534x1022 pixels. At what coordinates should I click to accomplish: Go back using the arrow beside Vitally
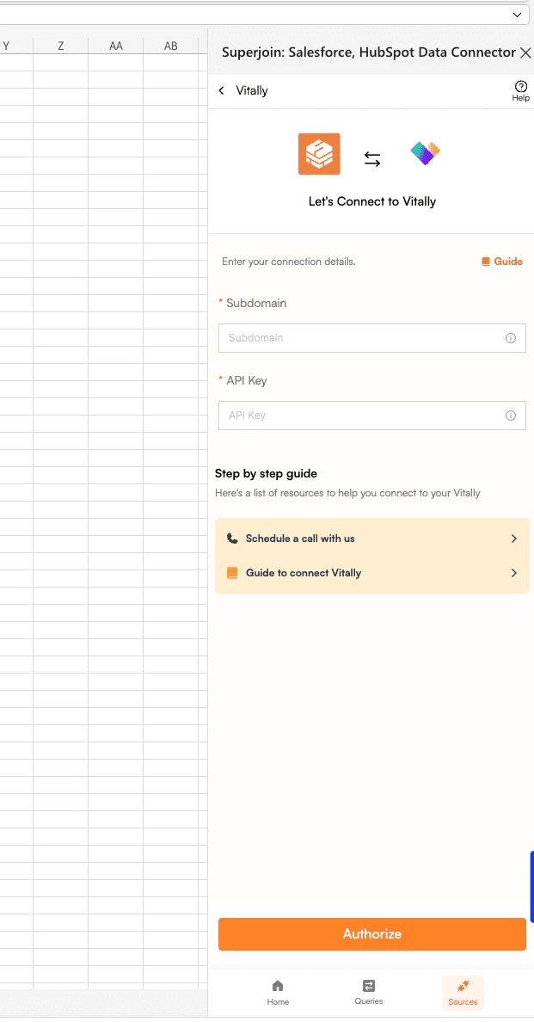coord(221,90)
